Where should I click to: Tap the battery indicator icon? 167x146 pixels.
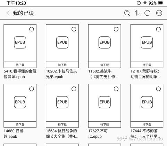[160, 3]
